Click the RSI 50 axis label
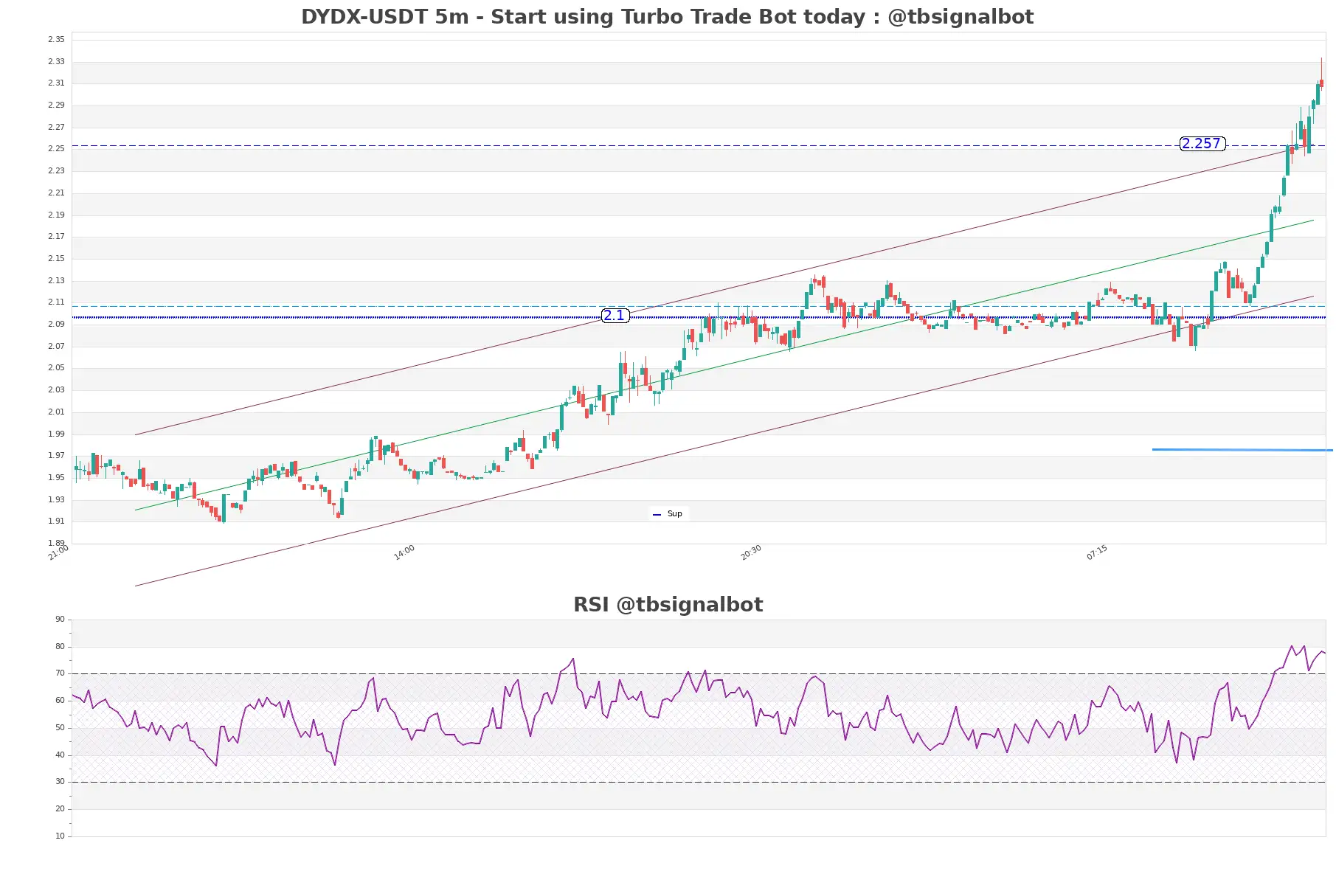Image resolution: width=1336 pixels, height=891 pixels. [60, 727]
